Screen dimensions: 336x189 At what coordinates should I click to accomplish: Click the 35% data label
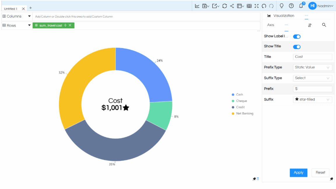pyautogui.click(x=112, y=164)
